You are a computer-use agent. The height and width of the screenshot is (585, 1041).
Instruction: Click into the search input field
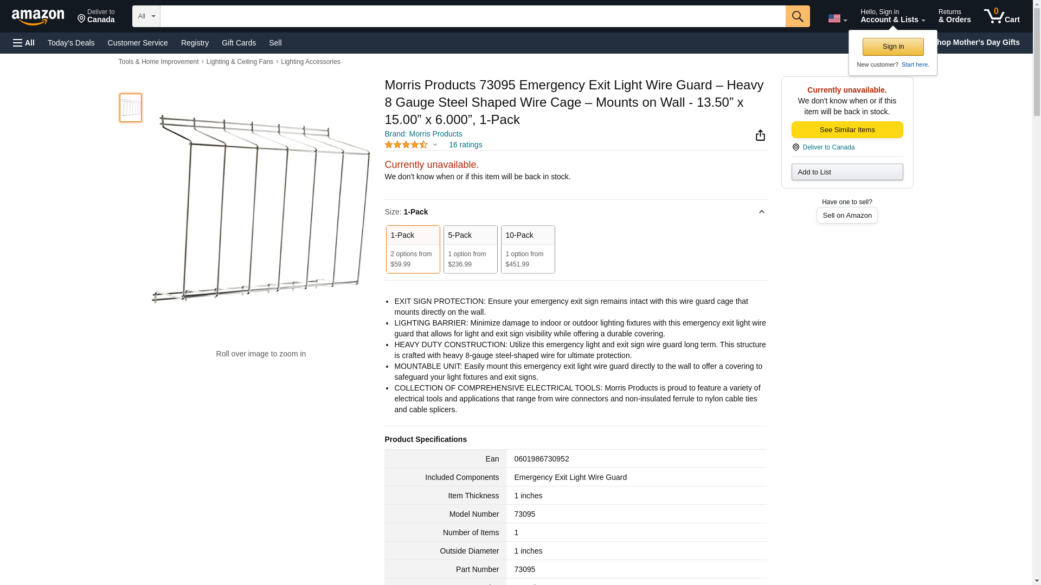(x=472, y=16)
